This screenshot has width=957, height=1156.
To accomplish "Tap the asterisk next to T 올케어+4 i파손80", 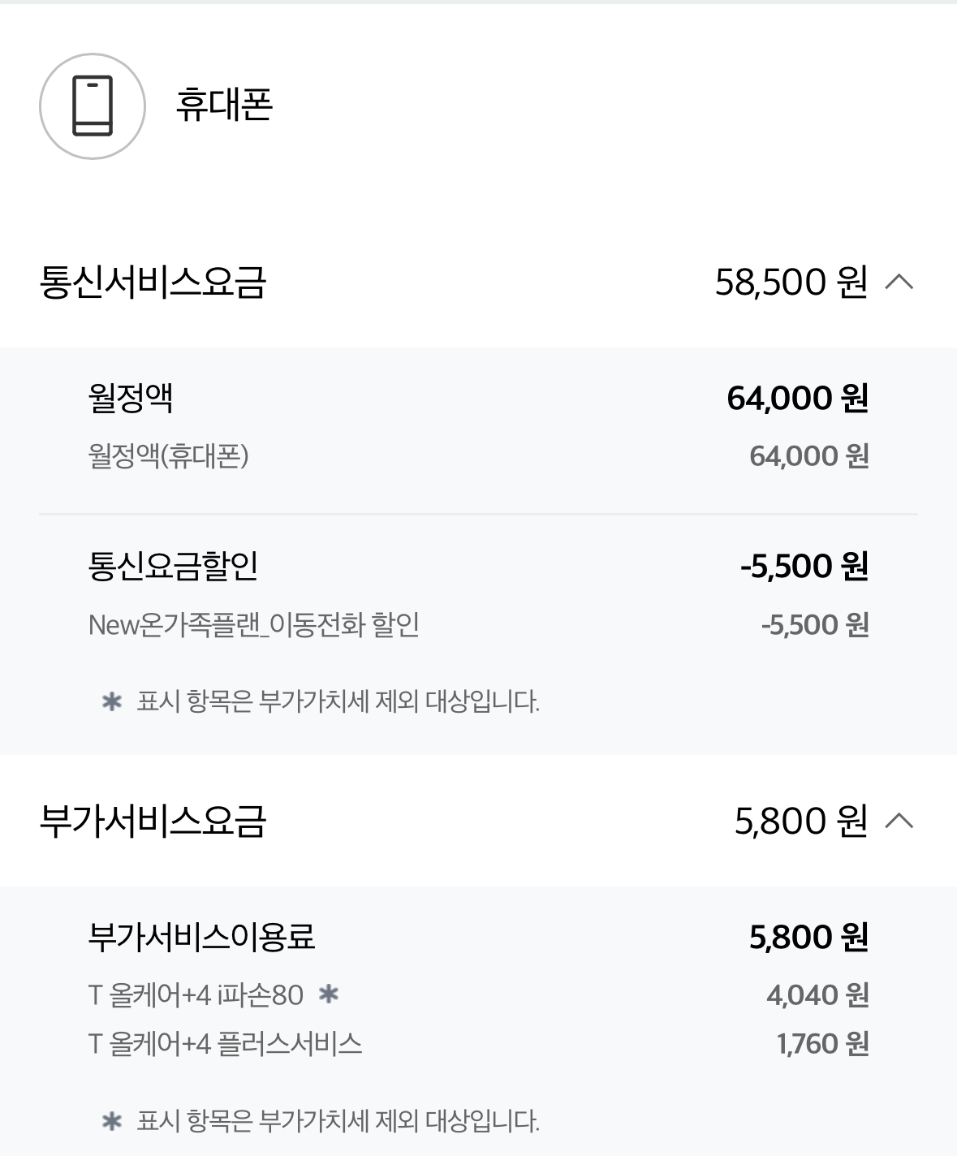I will [329, 994].
